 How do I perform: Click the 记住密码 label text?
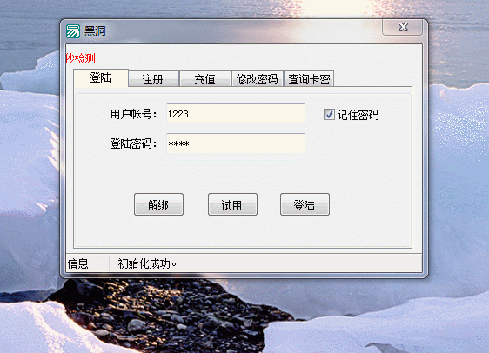click(358, 115)
